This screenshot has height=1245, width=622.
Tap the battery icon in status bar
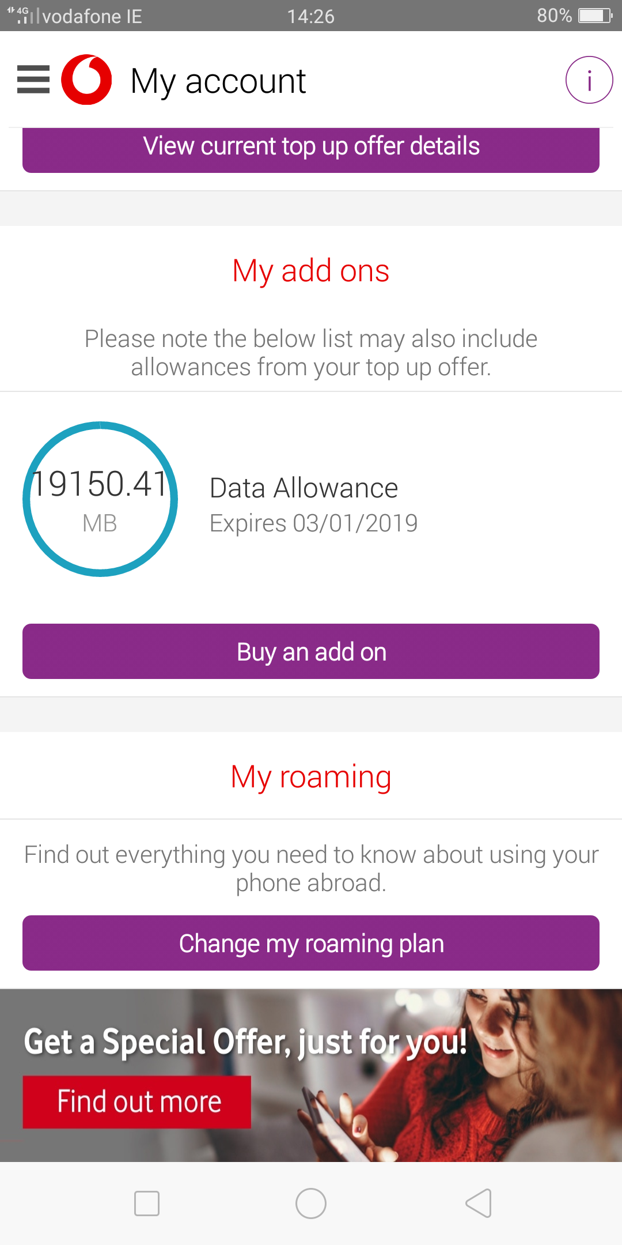[x=595, y=16]
